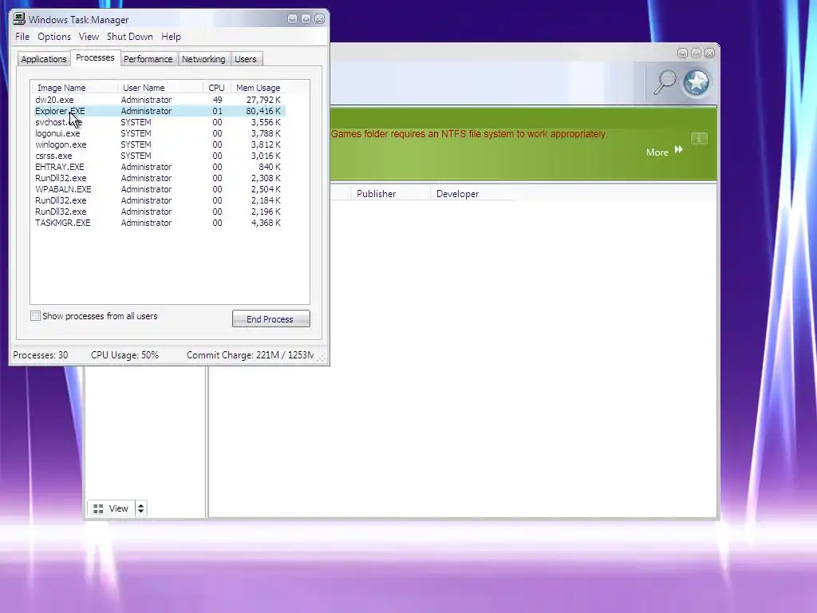Close the Windows Task Manager window
This screenshot has height=613, width=817.
pos(319,19)
